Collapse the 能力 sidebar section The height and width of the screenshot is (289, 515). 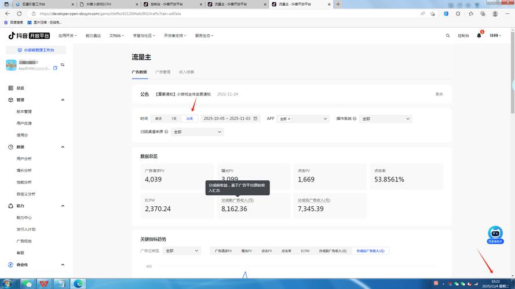(63, 206)
